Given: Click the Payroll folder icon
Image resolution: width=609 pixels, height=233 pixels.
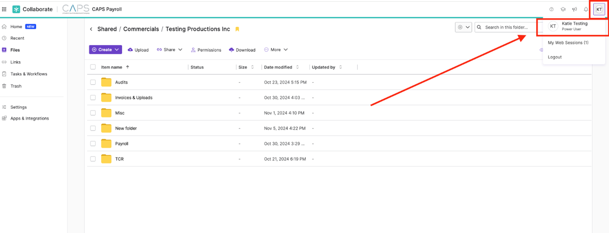Looking at the screenshot, I should pos(106,143).
